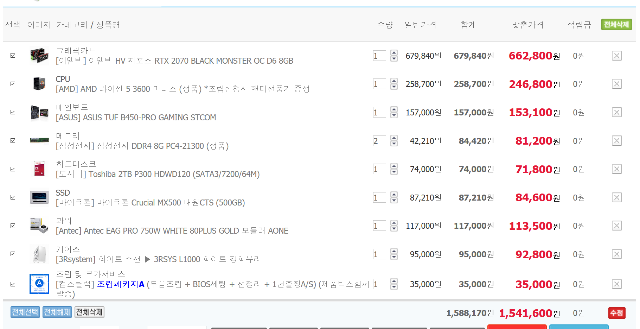Open the Crucial MX500 SSD product image
640x329 pixels.
39,197
